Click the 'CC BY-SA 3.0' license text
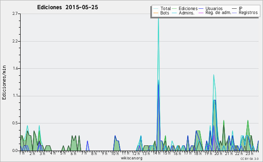This screenshot has width=263, height=162. (249, 158)
